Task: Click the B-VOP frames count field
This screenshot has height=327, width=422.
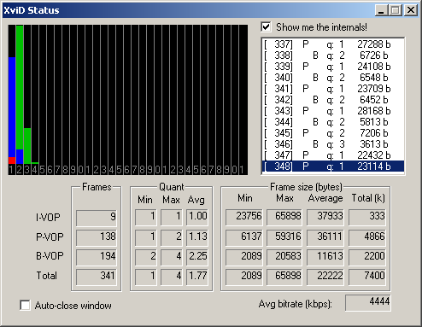Action: pos(97,257)
